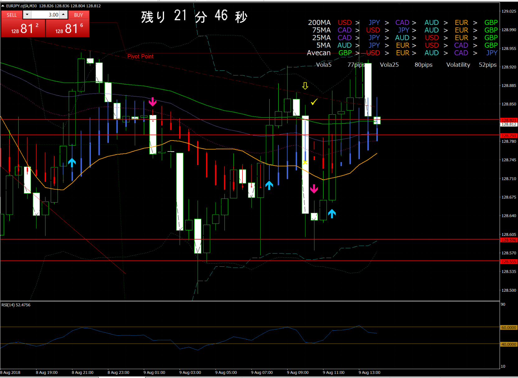The image size is (518, 378).
Task: Click the yellow X marker on candle
Action: 305,162
